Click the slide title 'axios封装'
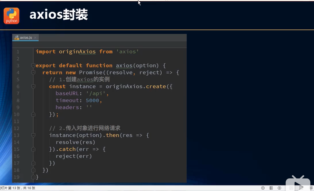This screenshot has width=314, height=191. point(59,15)
